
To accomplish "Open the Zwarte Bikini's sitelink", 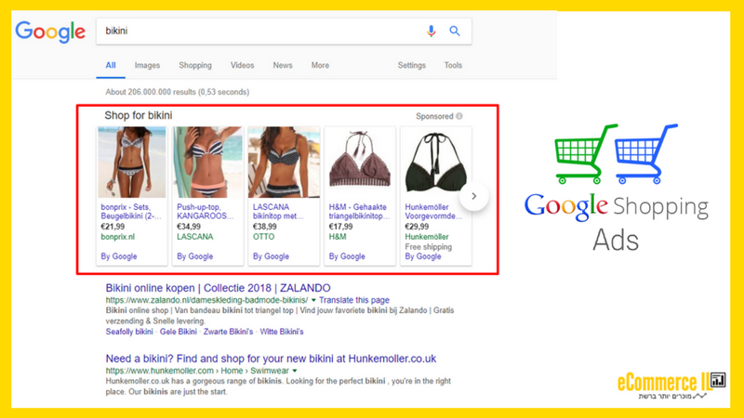I will (x=228, y=332).
